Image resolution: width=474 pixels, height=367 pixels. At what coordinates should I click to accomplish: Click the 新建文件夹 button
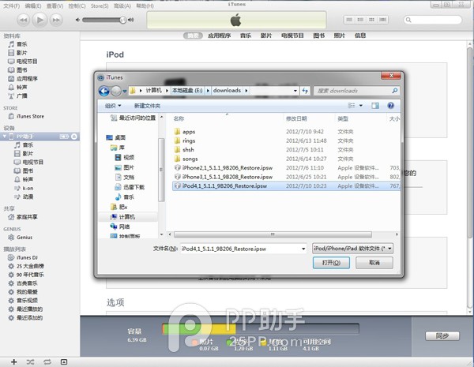pos(147,106)
